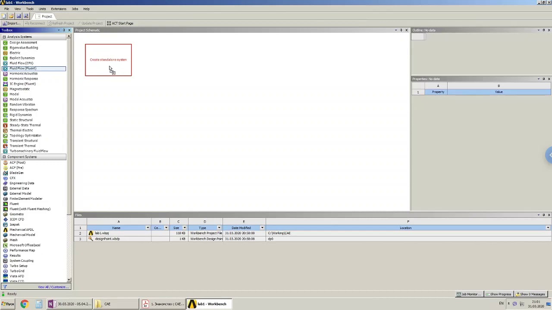
Task: Open the Extensions menu
Action: (x=59, y=9)
